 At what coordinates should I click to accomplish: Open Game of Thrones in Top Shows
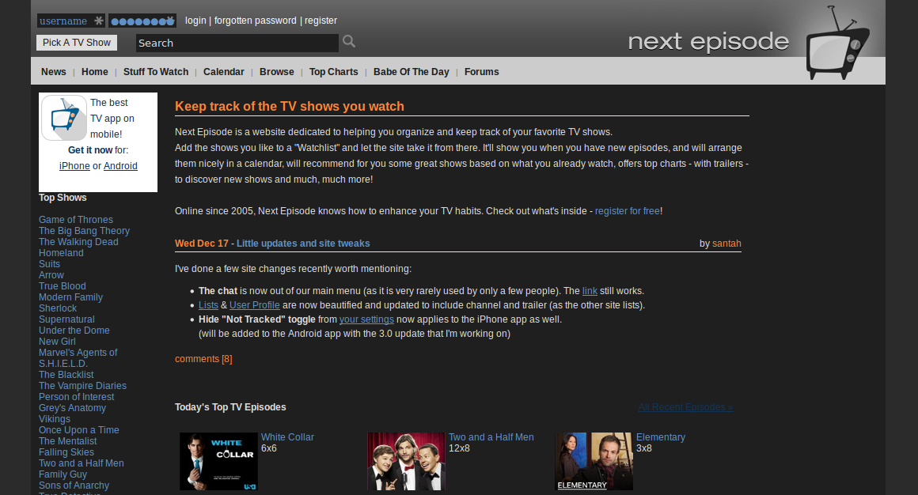(x=76, y=220)
